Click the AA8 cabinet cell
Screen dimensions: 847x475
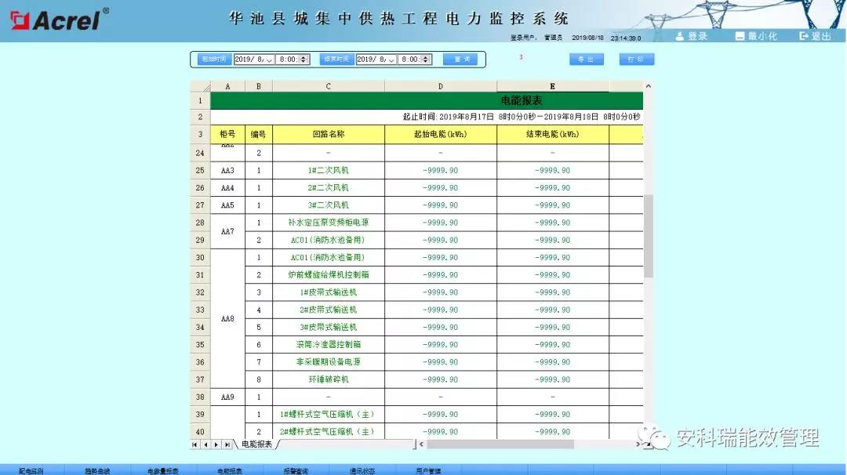(x=227, y=318)
